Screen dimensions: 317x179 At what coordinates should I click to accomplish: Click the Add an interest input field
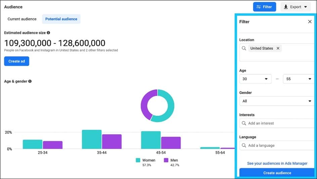(279, 123)
